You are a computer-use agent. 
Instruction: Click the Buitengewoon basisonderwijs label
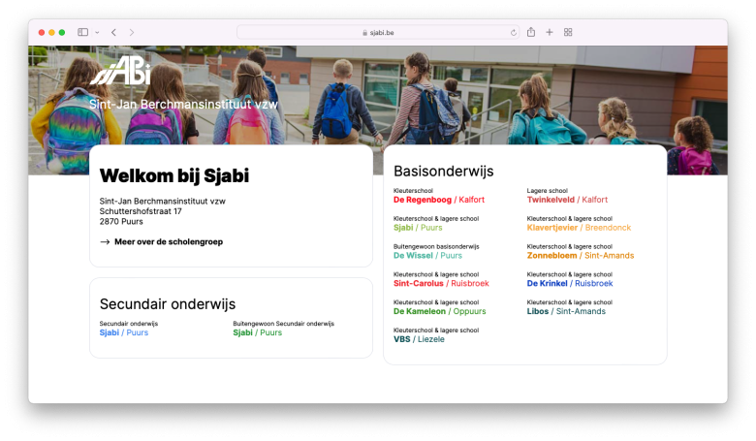(x=436, y=247)
